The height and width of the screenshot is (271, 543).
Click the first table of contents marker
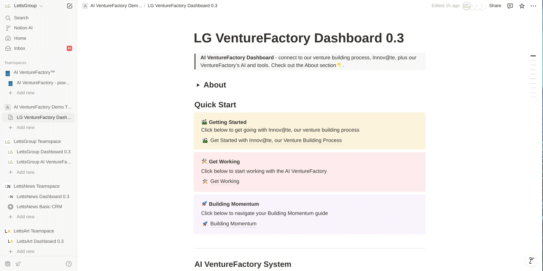pyautogui.click(x=533, y=56)
